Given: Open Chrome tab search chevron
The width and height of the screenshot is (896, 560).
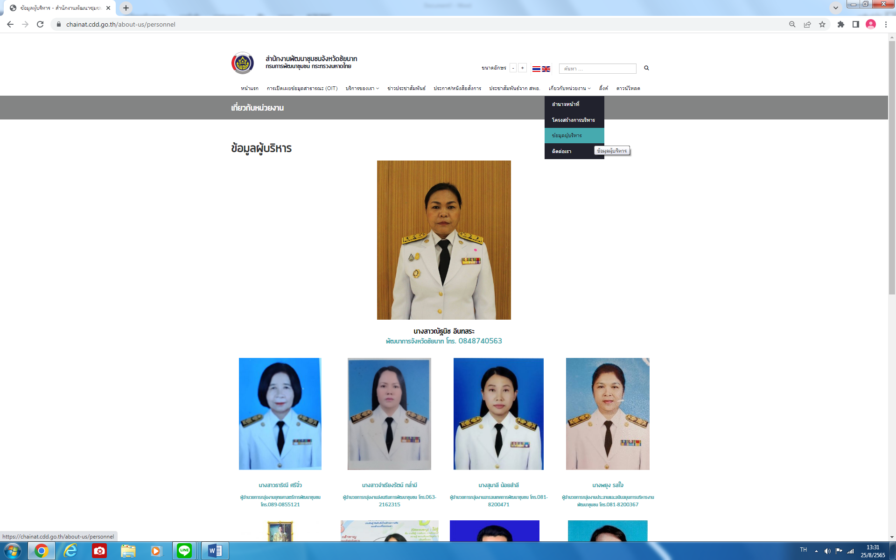Looking at the screenshot, I should [835, 7].
